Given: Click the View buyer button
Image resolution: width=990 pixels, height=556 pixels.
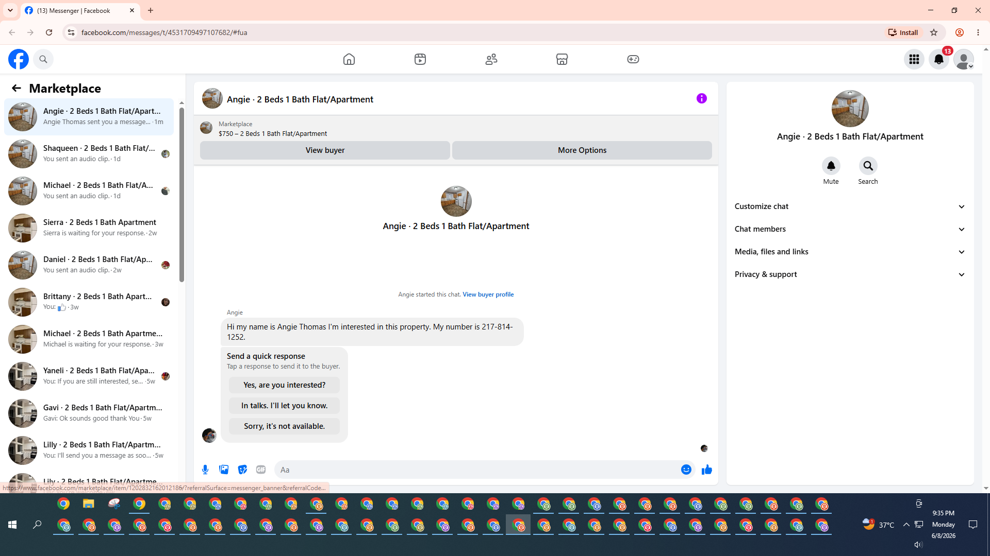Looking at the screenshot, I should point(325,150).
